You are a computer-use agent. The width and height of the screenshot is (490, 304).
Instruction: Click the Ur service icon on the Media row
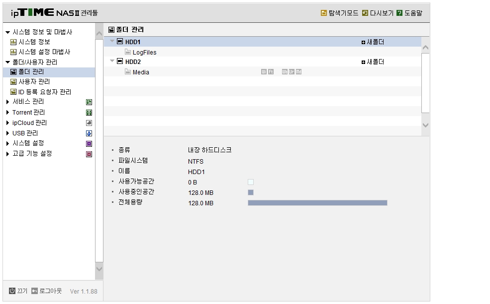[292, 72]
